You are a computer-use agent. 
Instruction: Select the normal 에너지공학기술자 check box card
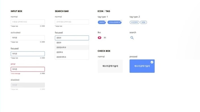click(110, 66)
